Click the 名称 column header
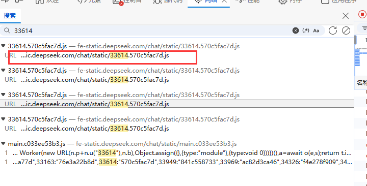The height and width of the screenshot is (186, 367). coord(361,82)
